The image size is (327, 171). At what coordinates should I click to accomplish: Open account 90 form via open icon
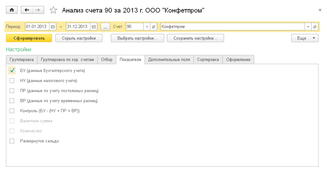click(x=153, y=27)
